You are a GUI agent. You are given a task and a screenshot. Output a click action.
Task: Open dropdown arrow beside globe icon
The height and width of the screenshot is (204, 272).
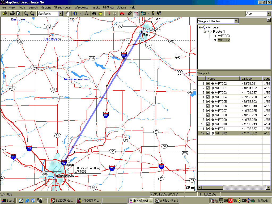(80, 14)
